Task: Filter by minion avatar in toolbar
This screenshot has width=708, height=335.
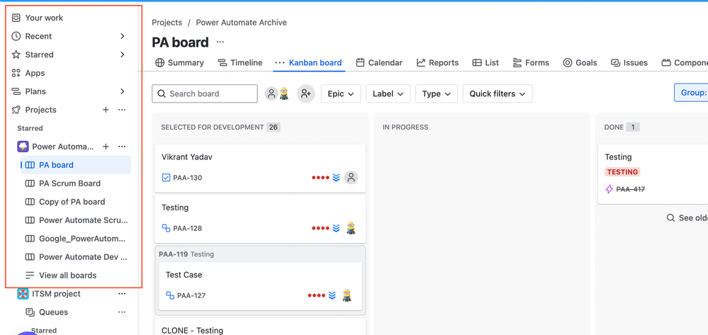Action: pyautogui.click(x=283, y=93)
